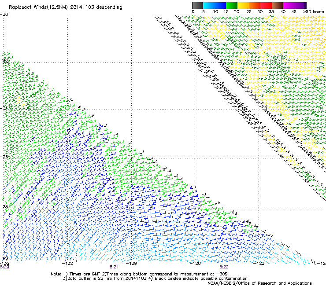Click the legend label '40' under the color bar
Screen dimensions: 326x286
(283, 12)
